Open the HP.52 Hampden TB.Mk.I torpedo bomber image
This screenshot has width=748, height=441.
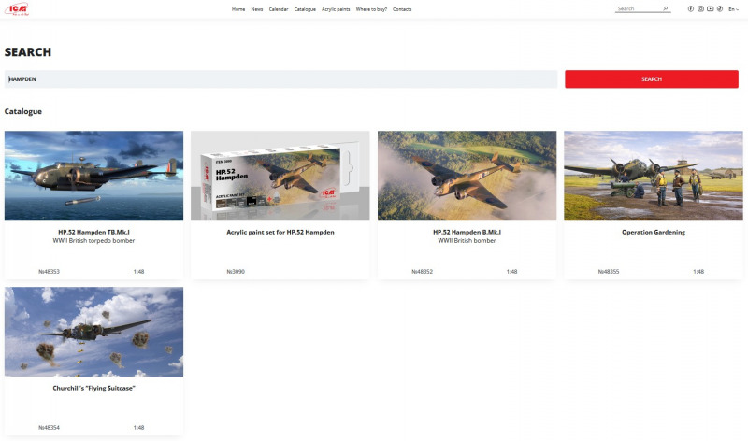coord(94,176)
